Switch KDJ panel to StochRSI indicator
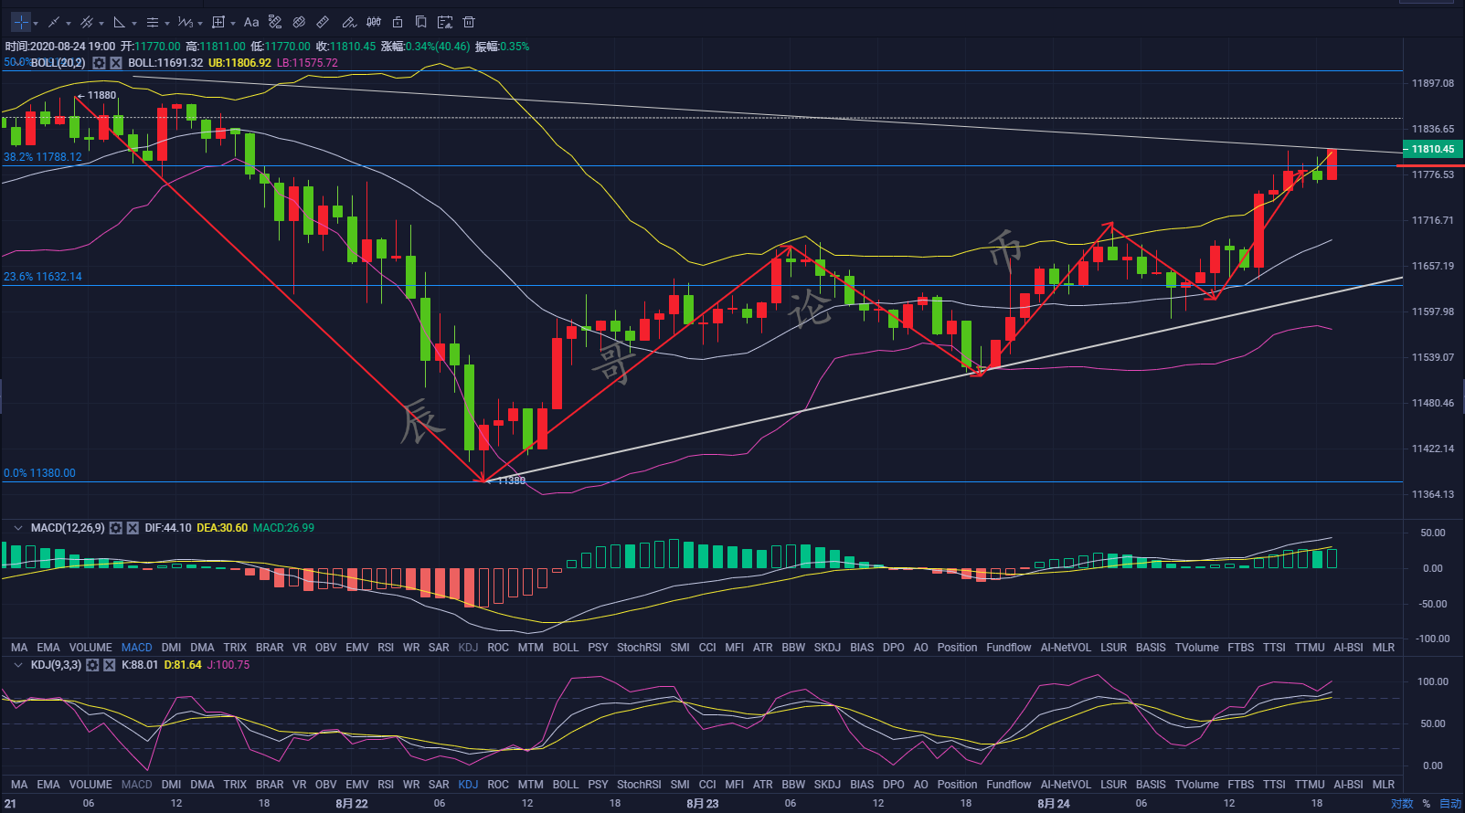This screenshot has width=1465, height=813. tap(638, 785)
